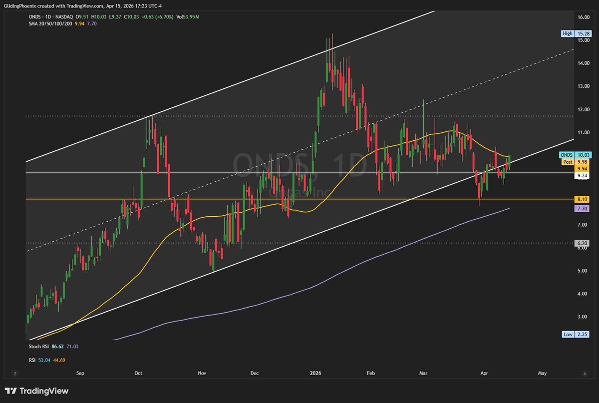The height and width of the screenshot is (403, 599).
Task: Click the Feb label on time axis
Action: pyautogui.click(x=370, y=373)
